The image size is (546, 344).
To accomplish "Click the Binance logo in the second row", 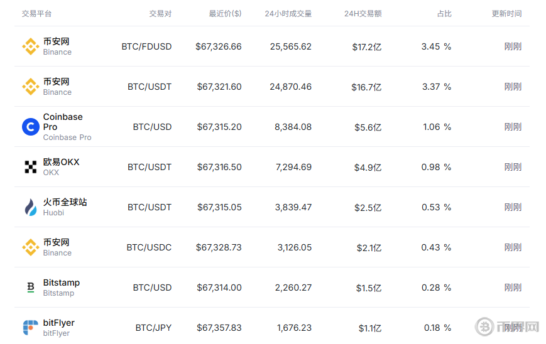I will click(31, 87).
